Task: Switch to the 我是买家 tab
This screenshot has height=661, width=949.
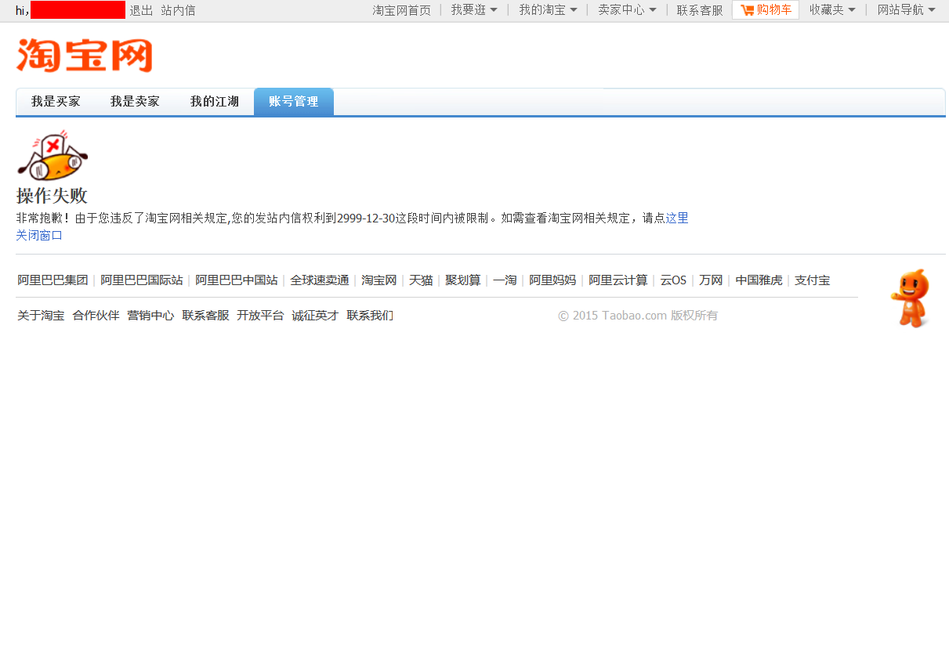Action: coord(56,101)
